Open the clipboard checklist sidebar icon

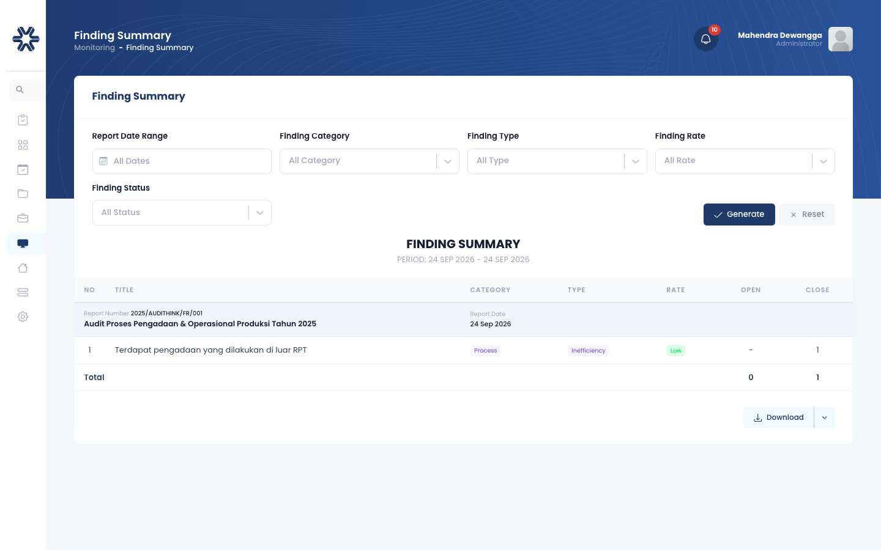point(23,120)
